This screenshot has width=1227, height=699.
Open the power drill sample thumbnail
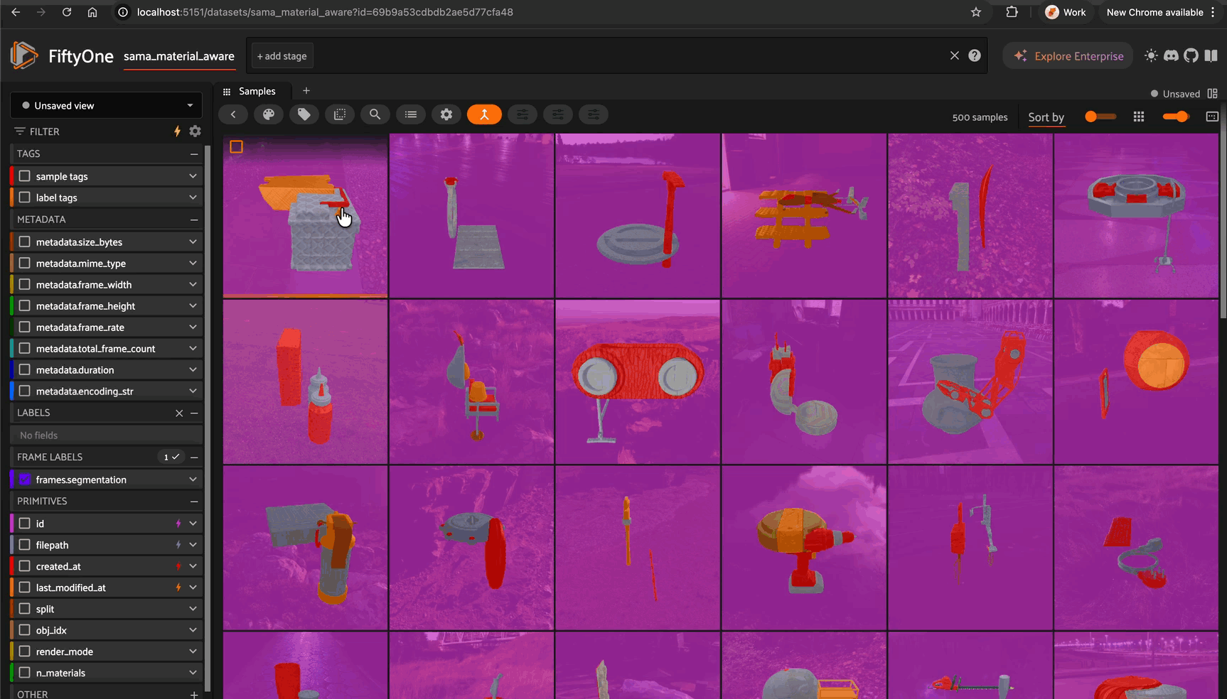[804, 548]
